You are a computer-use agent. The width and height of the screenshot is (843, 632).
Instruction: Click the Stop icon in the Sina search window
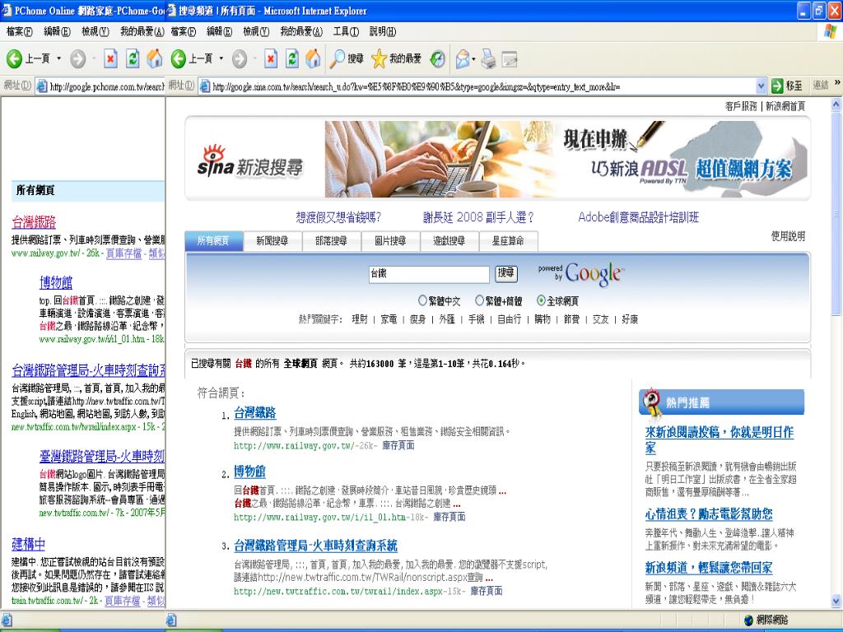click(270, 58)
